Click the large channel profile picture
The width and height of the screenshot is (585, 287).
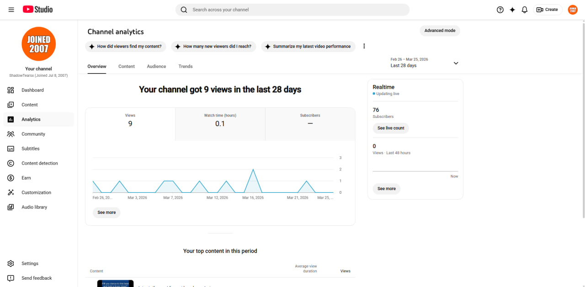click(39, 44)
